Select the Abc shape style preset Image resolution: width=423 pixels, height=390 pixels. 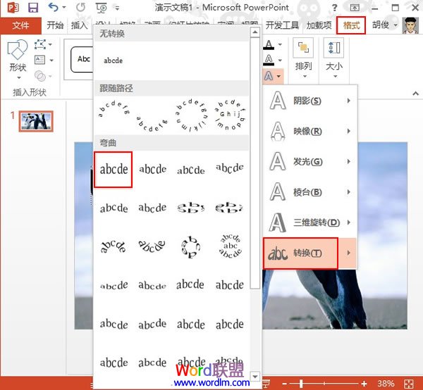pos(82,59)
